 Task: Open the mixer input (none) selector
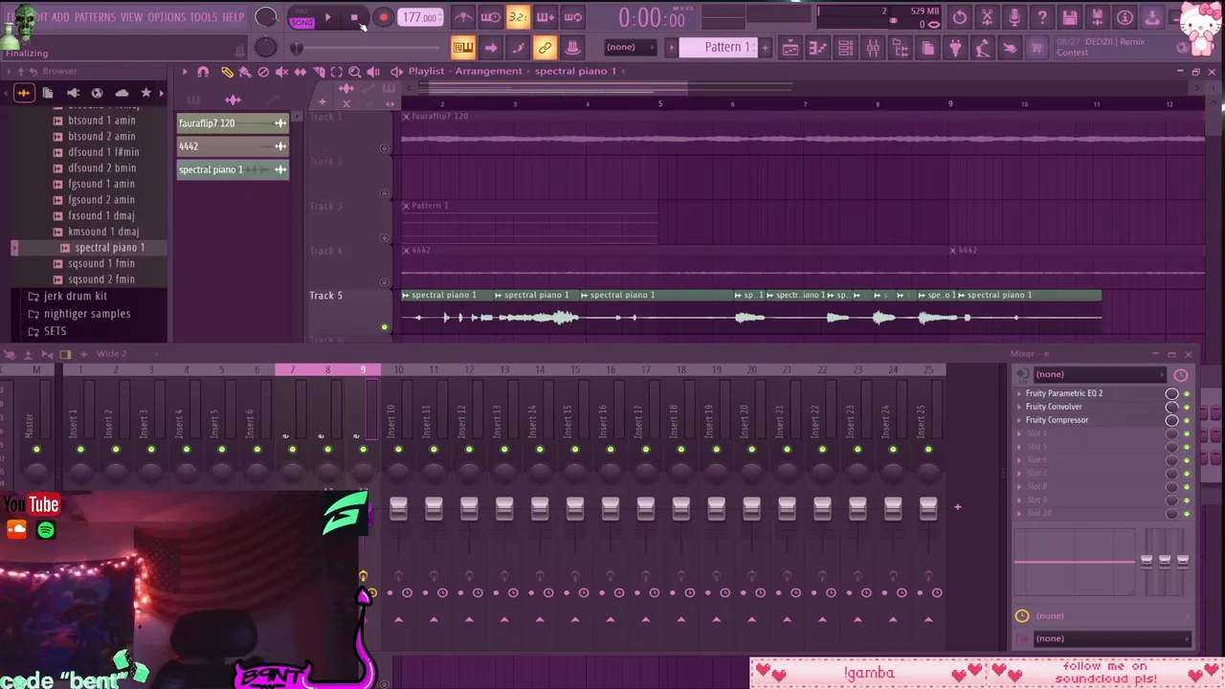click(1101, 374)
